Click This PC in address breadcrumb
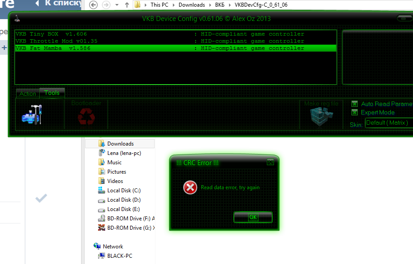This screenshot has height=264, width=413. [x=159, y=5]
